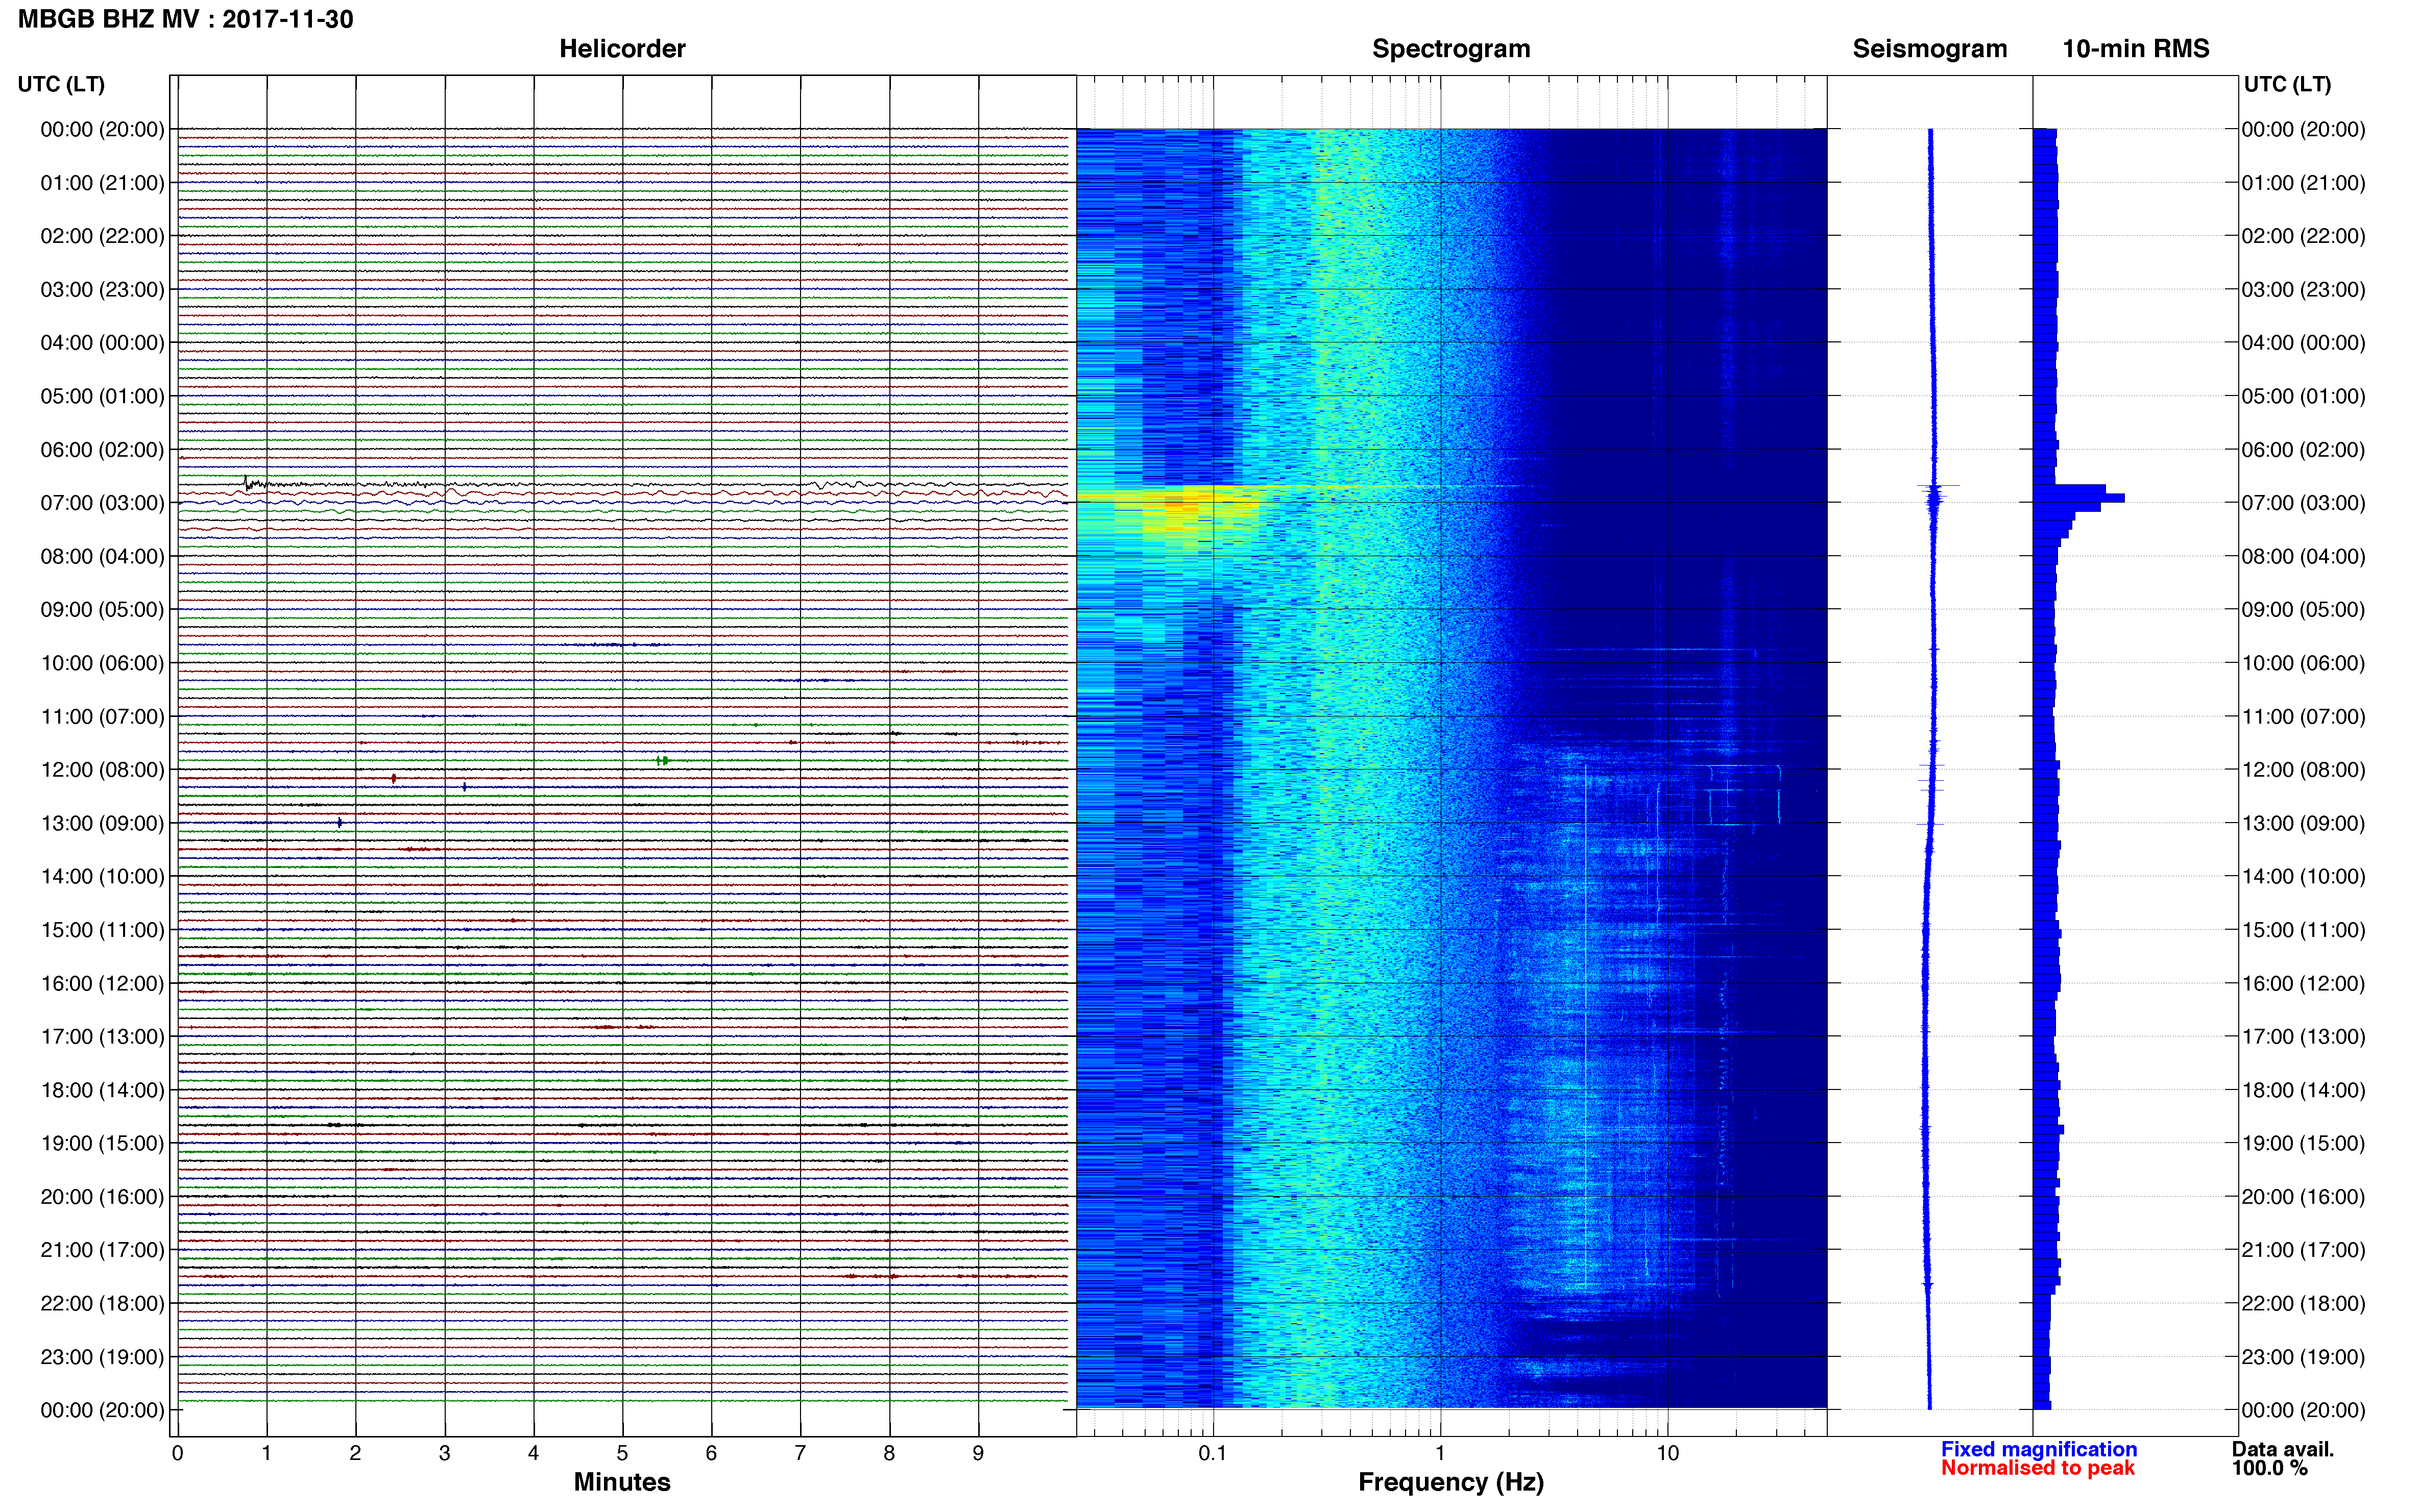Click the right 'UTC (LT)' axis label
The height and width of the screenshot is (1512, 2420).
pyautogui.click(x=2287, y=84)
